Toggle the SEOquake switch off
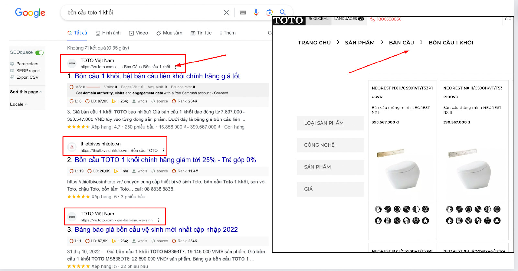518x271 pixels. [x=39, y=53]
